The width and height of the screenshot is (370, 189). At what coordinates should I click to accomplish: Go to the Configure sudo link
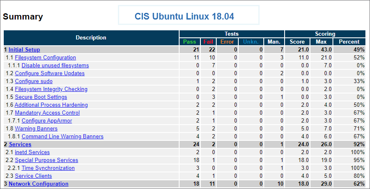(34, 81)
